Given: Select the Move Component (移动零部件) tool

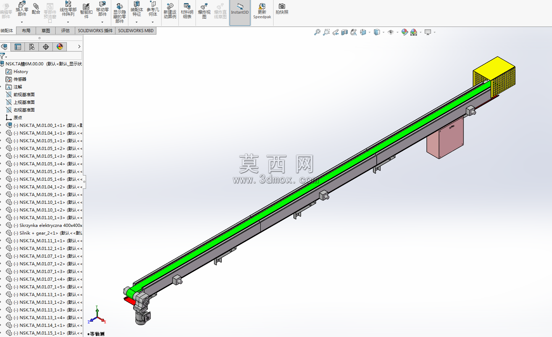Looking at the screenshot, I should point(102,9).
